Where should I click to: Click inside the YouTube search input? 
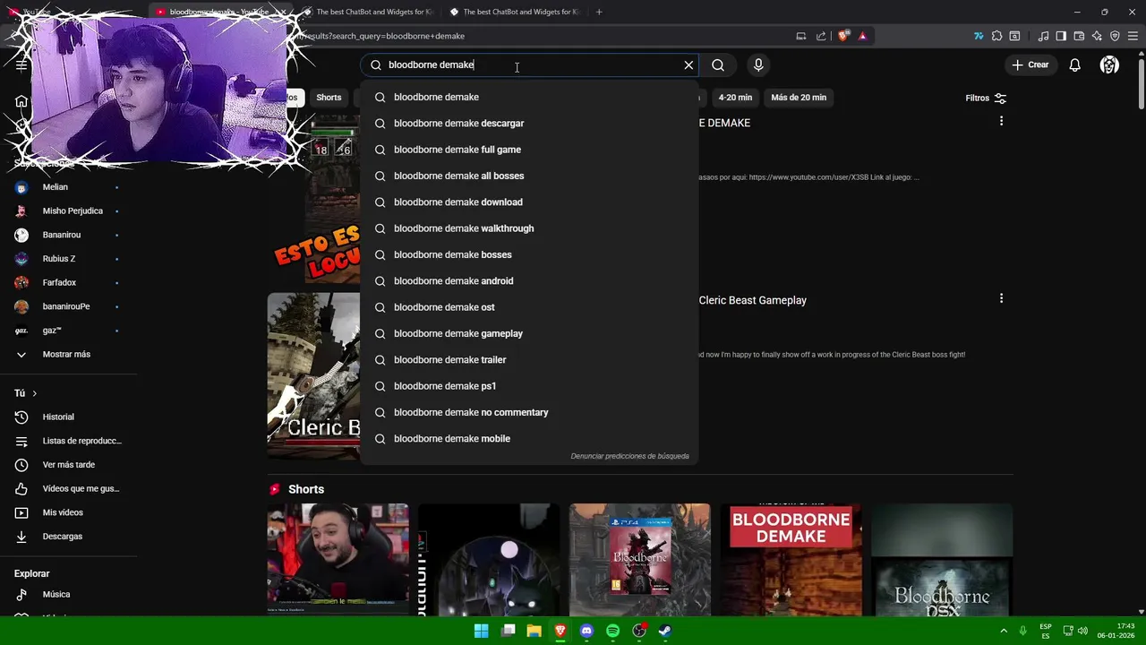point(528,64)
